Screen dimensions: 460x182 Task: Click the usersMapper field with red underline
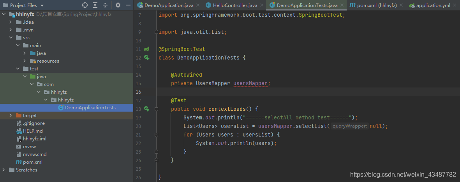(251, 83)
